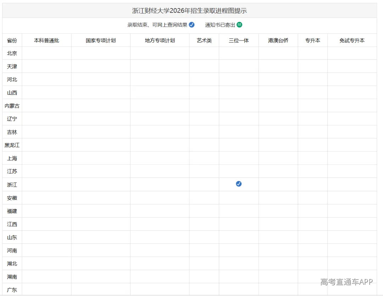Click the green envelope icon in the legend
The width and height of the screenshot is (383, 296).
[239, 25]
